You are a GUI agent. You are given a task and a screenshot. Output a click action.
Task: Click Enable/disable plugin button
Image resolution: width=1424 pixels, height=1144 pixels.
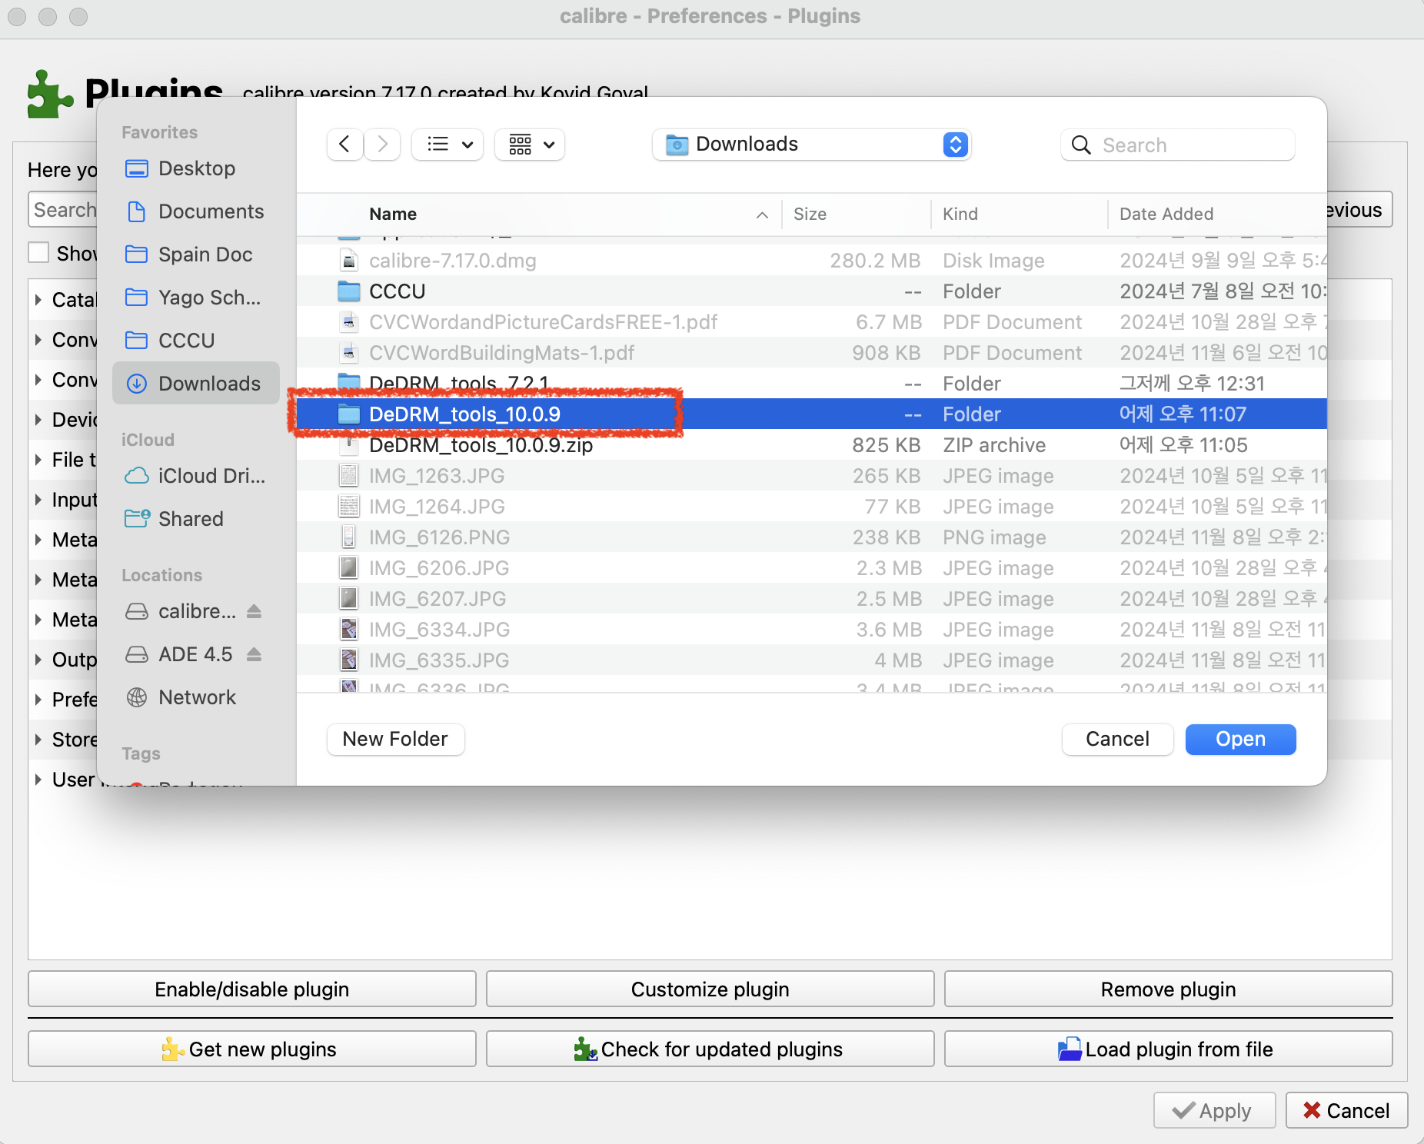[252, 989]
